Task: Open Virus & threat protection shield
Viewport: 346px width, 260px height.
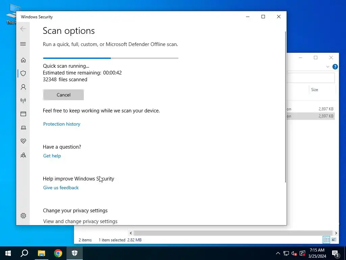Action: tap(23, 73)
